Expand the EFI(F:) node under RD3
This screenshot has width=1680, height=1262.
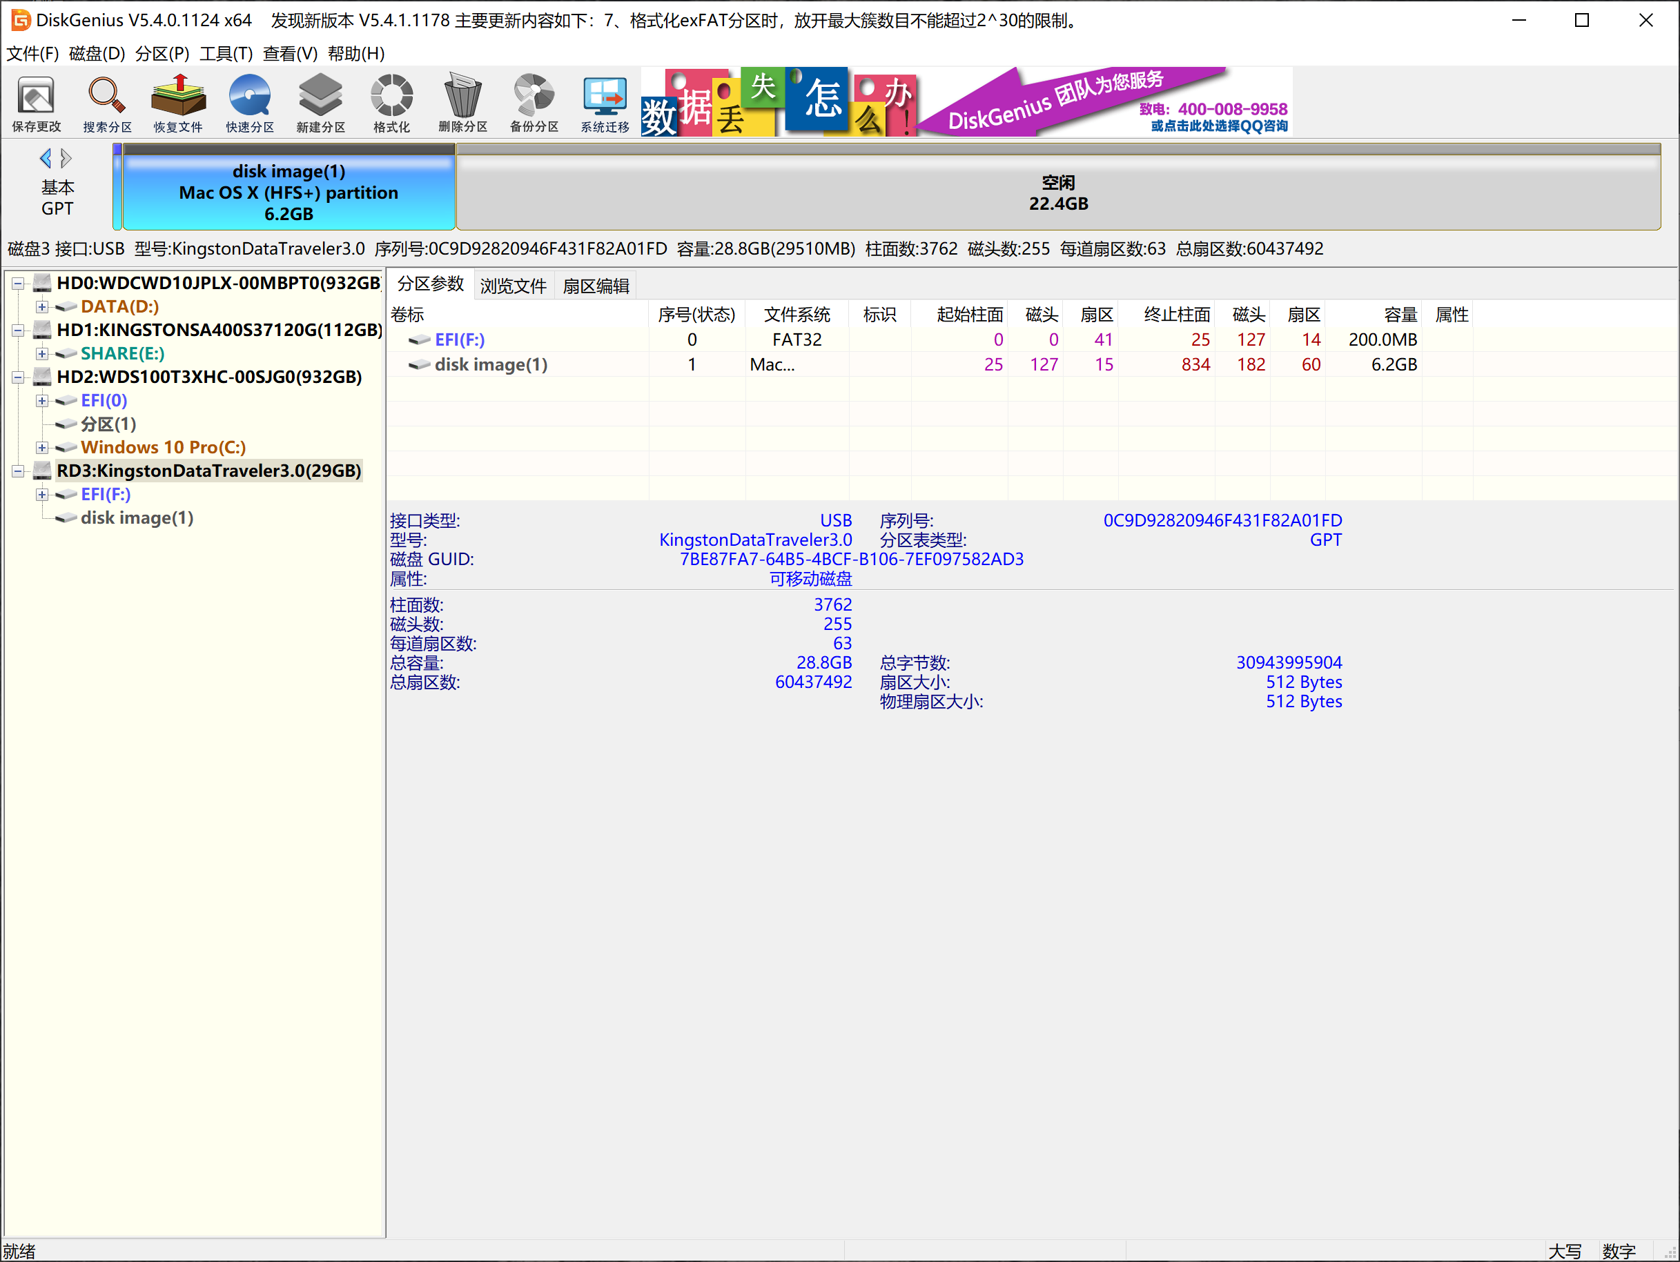click(42, 495)
